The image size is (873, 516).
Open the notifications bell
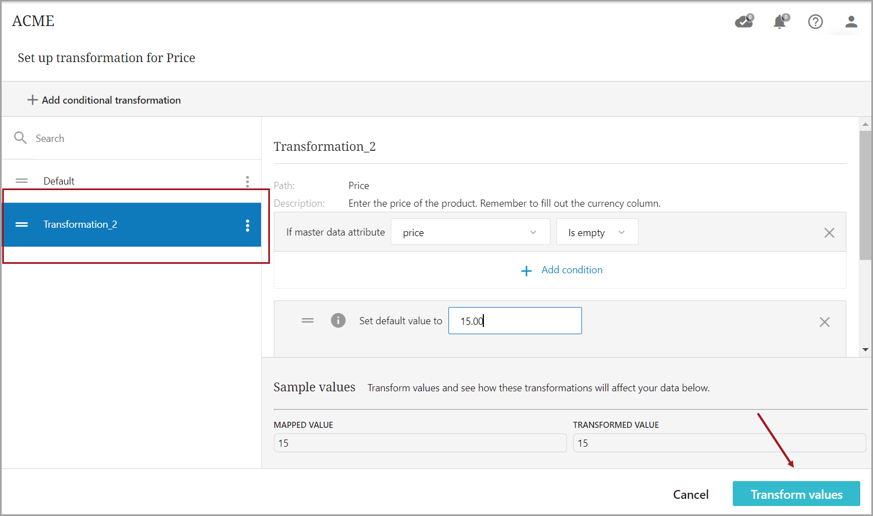tap(780, 22)
